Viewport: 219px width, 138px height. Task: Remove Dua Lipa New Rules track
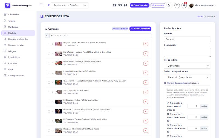pos(146,131)
